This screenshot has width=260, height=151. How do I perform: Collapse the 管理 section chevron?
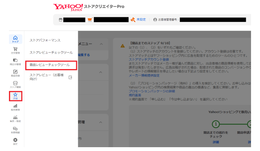[102, 122]
